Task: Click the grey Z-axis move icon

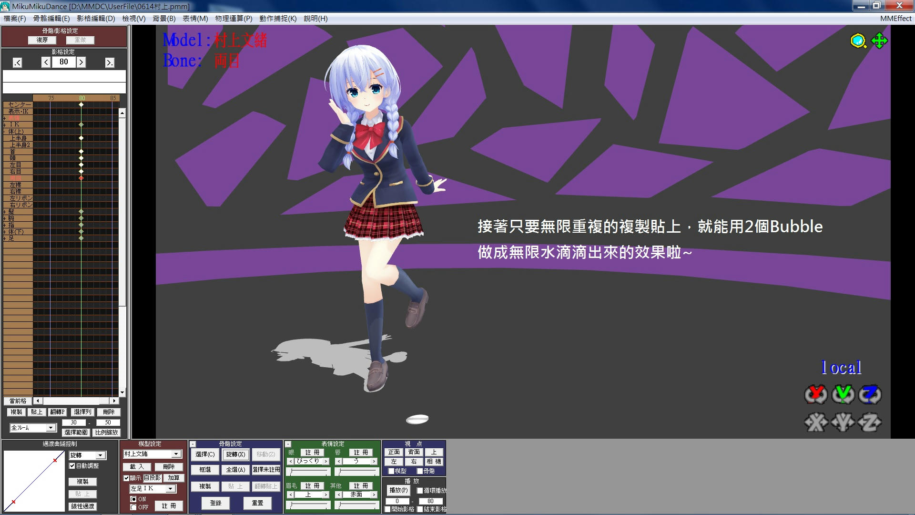Action: coord(870,422)
